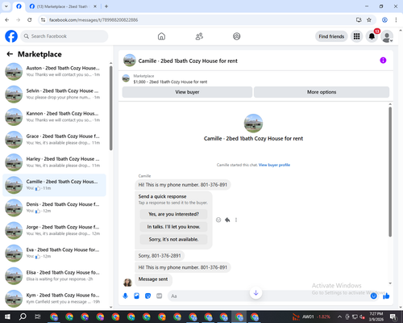Bookmark this page with the star icon
The height and width of the screenshot is (323, 403).
pos(369,19)
